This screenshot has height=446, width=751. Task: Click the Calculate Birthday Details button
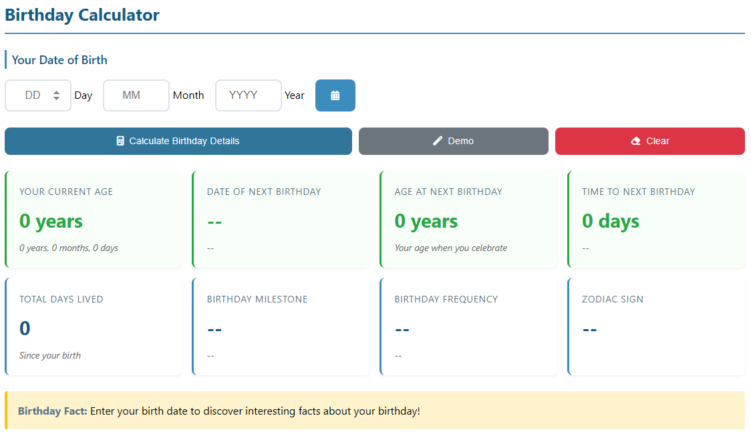point(178,141)
